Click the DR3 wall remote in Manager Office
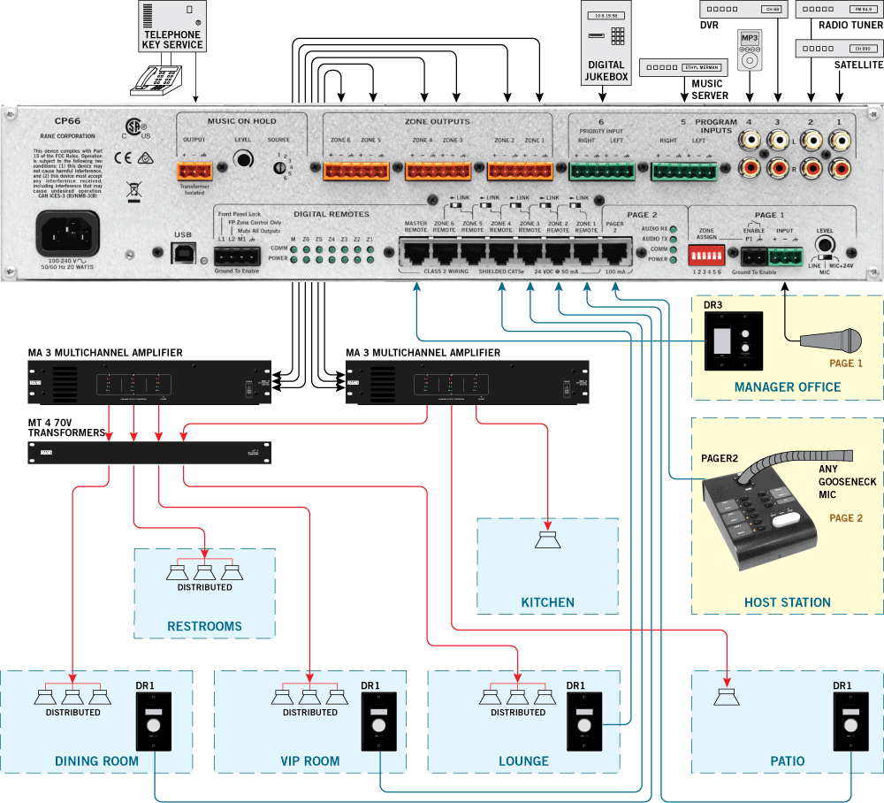The image size is (884, 803). 734,341
